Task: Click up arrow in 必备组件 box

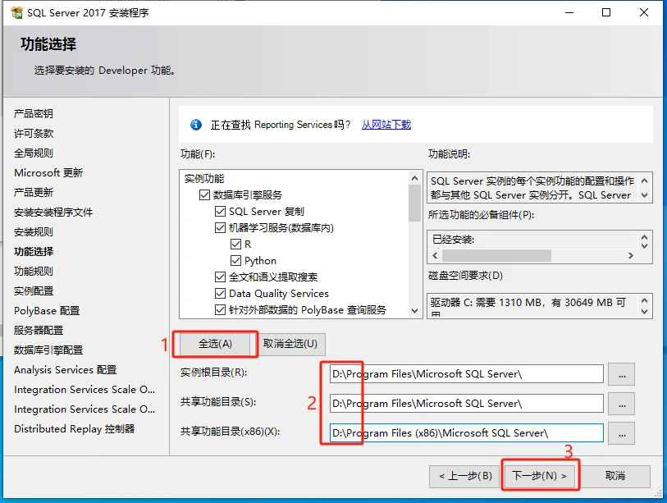Action: pos(645,237)
